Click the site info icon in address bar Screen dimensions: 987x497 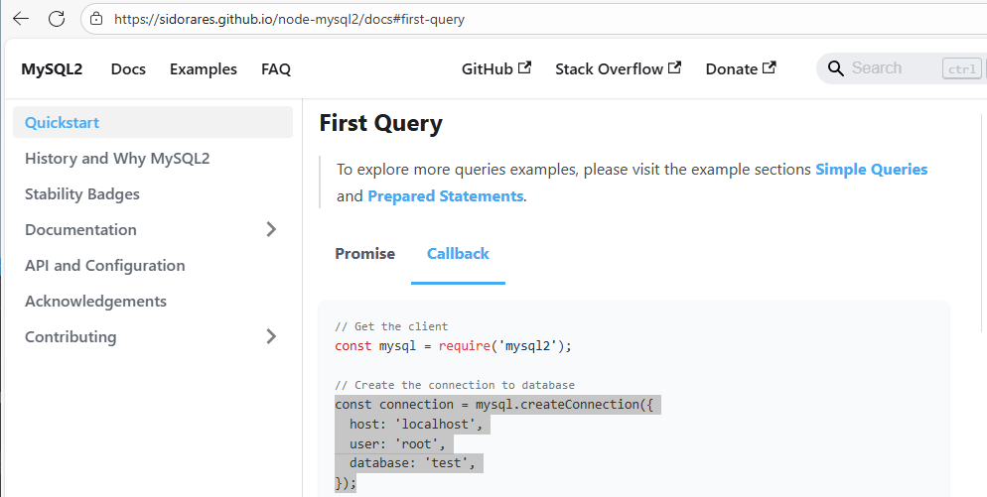(x=96, y=19)
